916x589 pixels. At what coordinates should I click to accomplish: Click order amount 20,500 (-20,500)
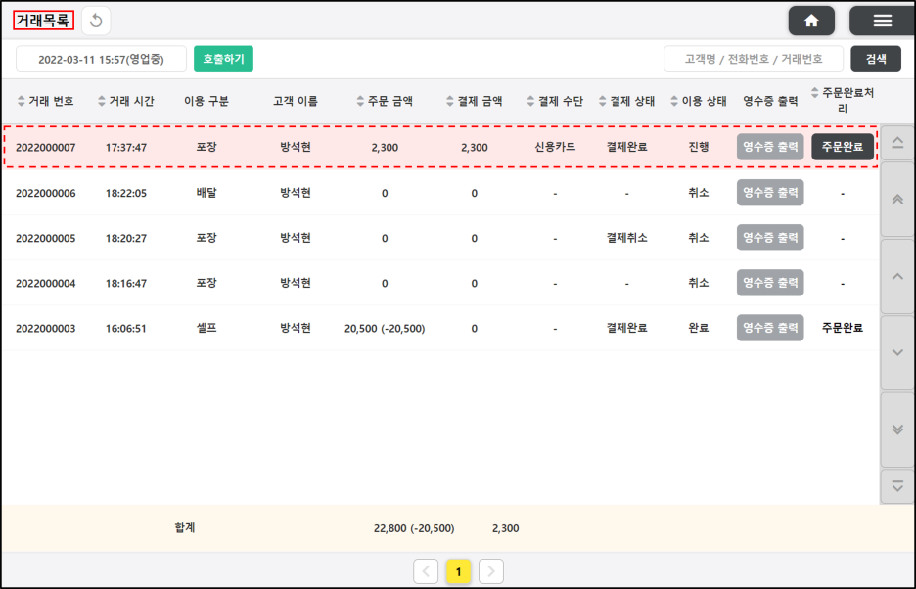(385, 329)
